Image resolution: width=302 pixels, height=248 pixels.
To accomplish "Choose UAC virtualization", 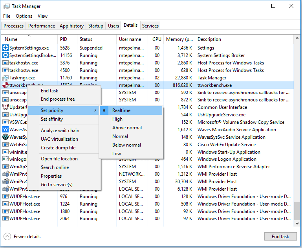I will tap(64, 139).
